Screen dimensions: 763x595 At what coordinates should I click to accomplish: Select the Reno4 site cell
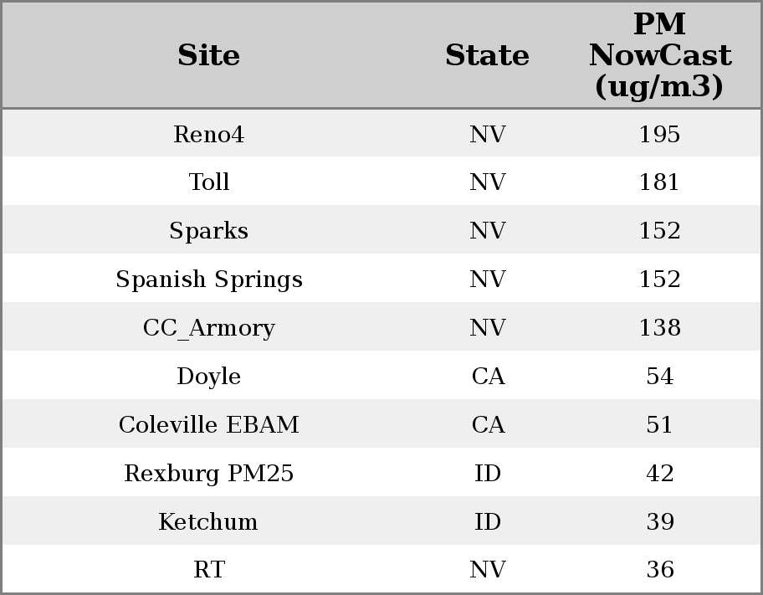coord(208,134)
